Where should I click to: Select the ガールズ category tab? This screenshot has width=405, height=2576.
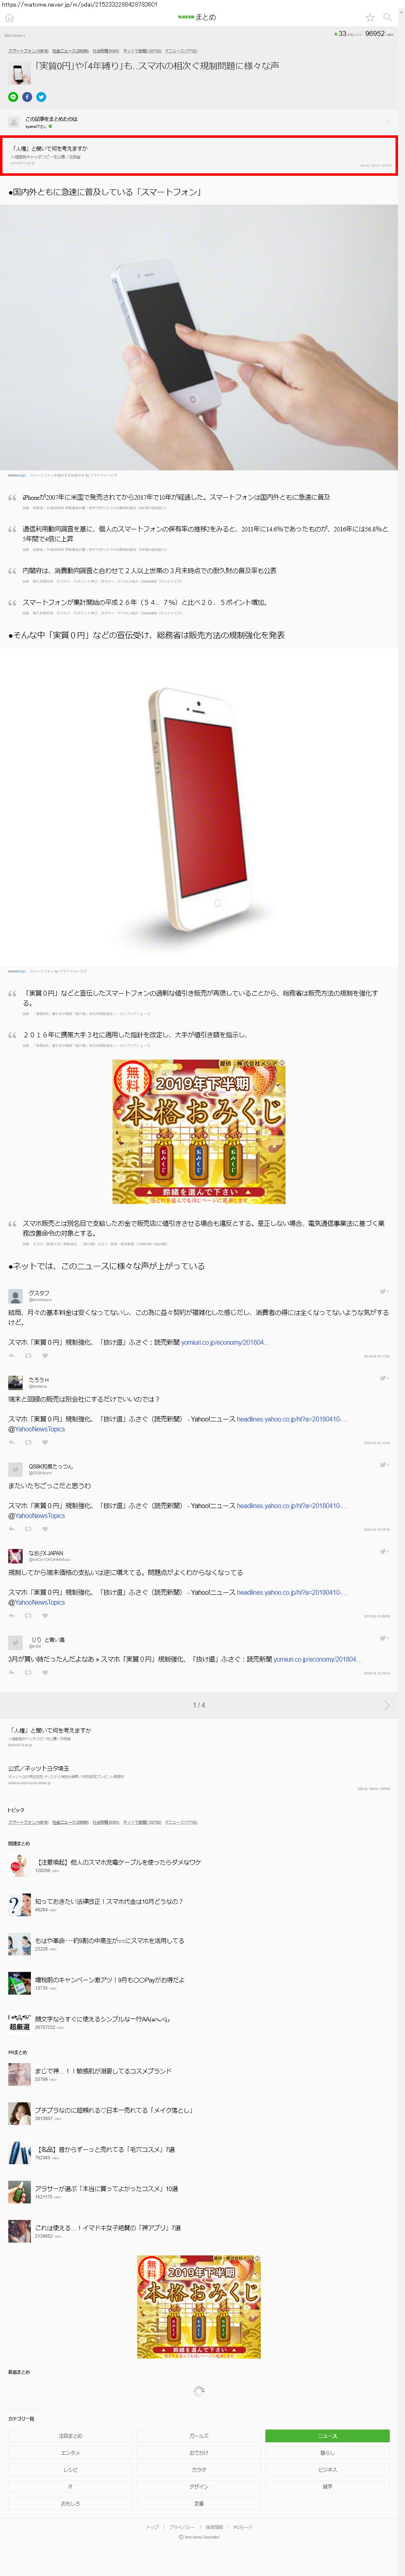click(199, 2436)
